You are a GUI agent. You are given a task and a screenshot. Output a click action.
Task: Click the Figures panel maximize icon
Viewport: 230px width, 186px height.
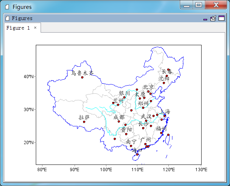pyautogui.click(x=222, y=18)
